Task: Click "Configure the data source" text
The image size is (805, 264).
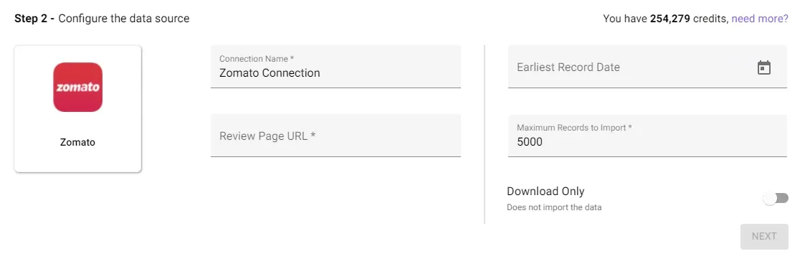Action: tap(124, 19)
